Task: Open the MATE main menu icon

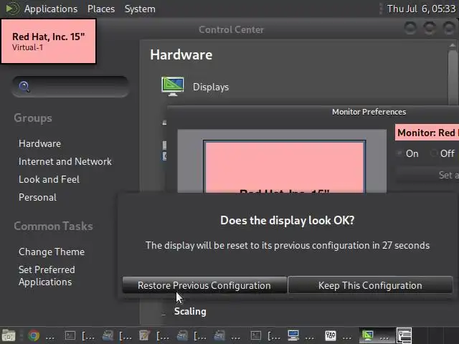Action: pos(12,9)
